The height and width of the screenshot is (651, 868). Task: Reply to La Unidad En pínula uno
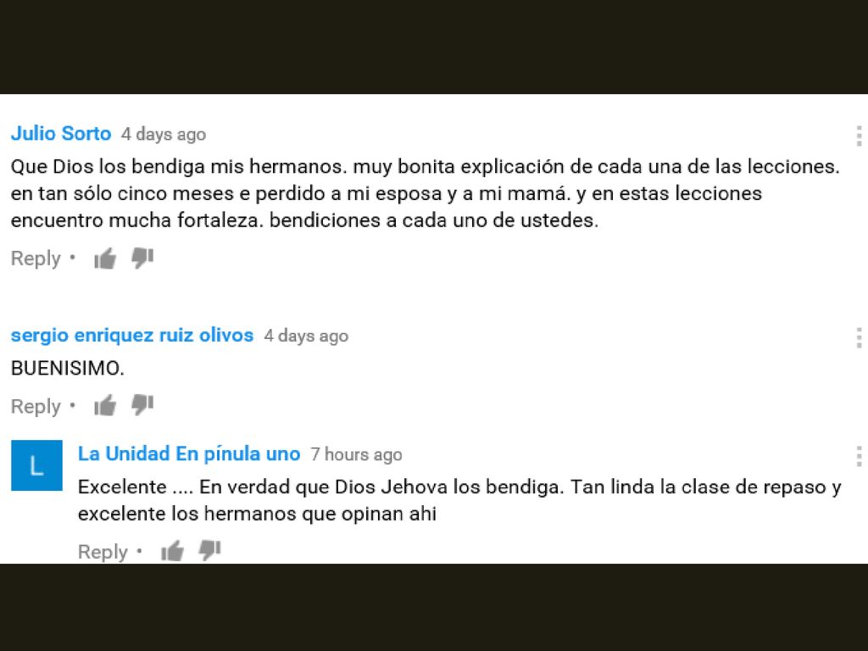(103, 552)
